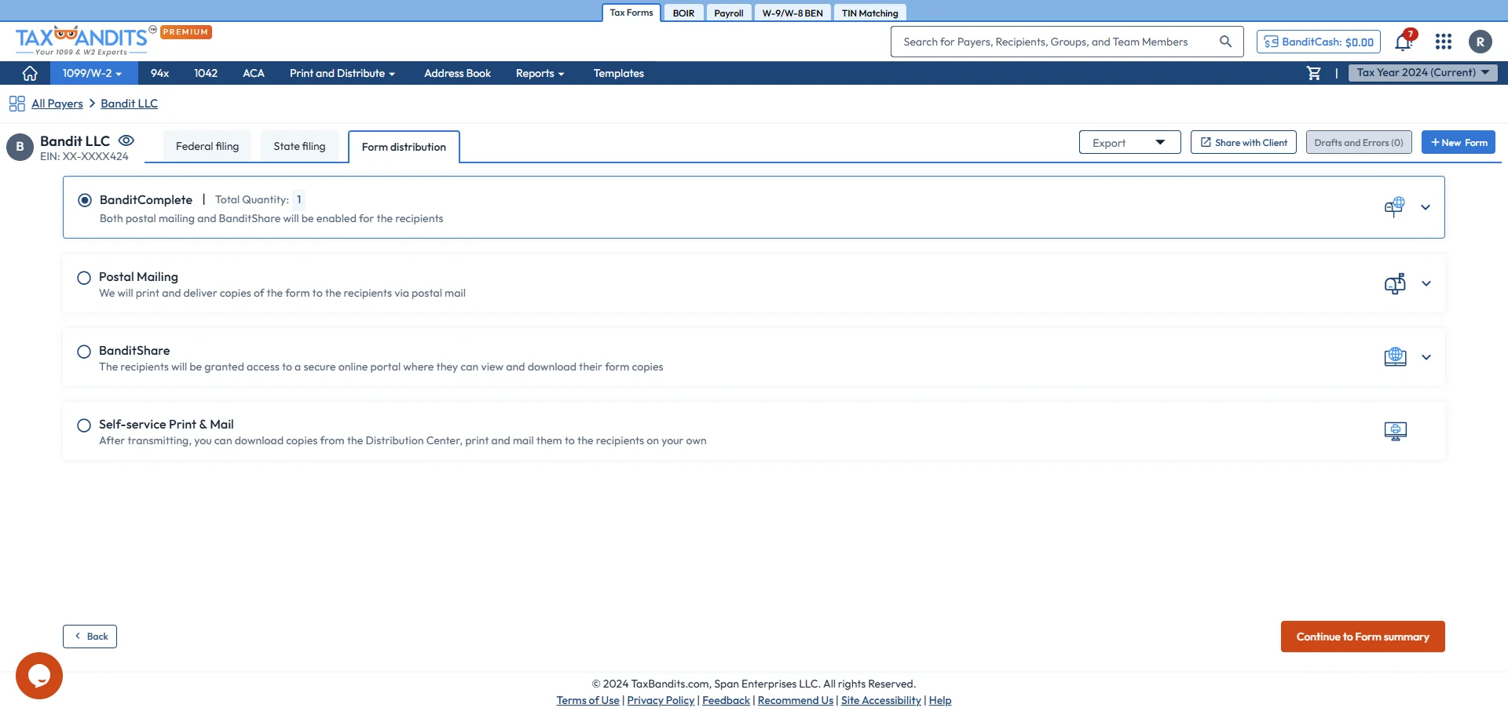This screenshot has width=1508, height=715.
Task: Open the apps grid menu
Action: 1444,42
